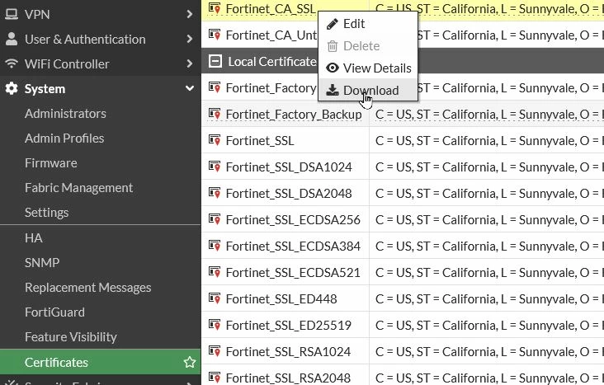Choose Delete from the context menu
The width and height of the screenshot is (604, 385).
point(368,46)
